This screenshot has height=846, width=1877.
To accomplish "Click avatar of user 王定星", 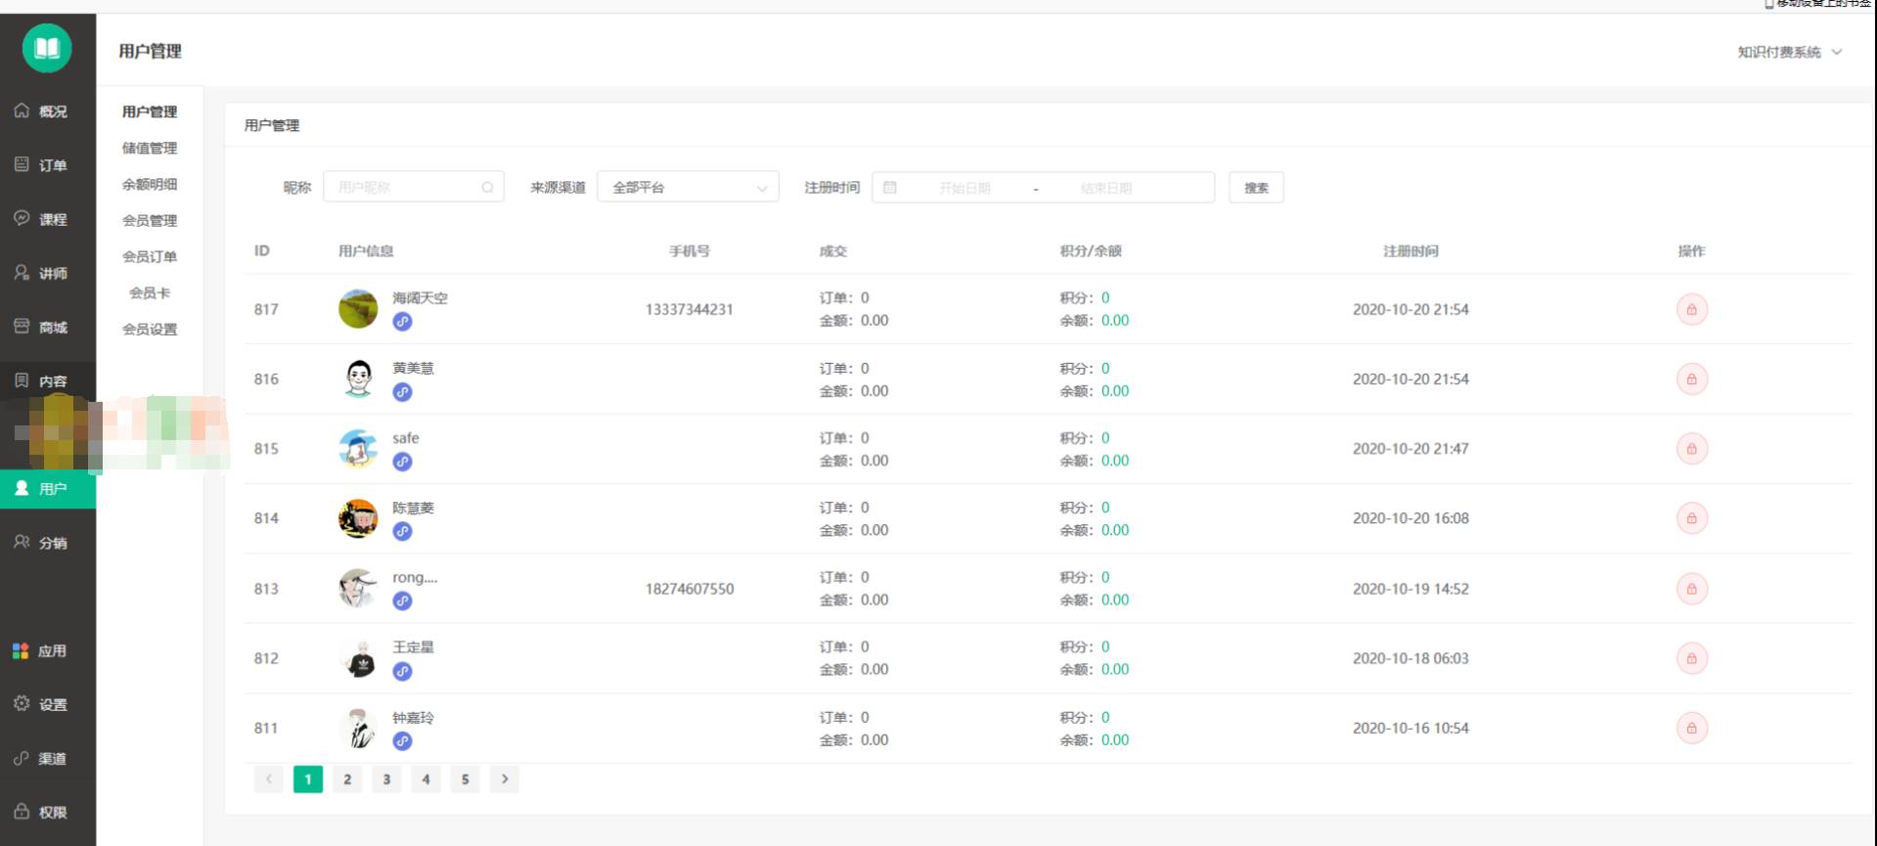I will (358, 658).
